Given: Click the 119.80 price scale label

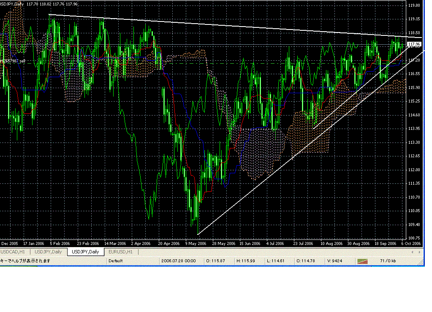Looking at the screenshot, I should click(414, 5).
